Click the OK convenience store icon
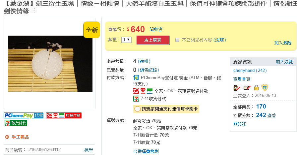This screenshot has width=297, height=155. coord(136,91)
